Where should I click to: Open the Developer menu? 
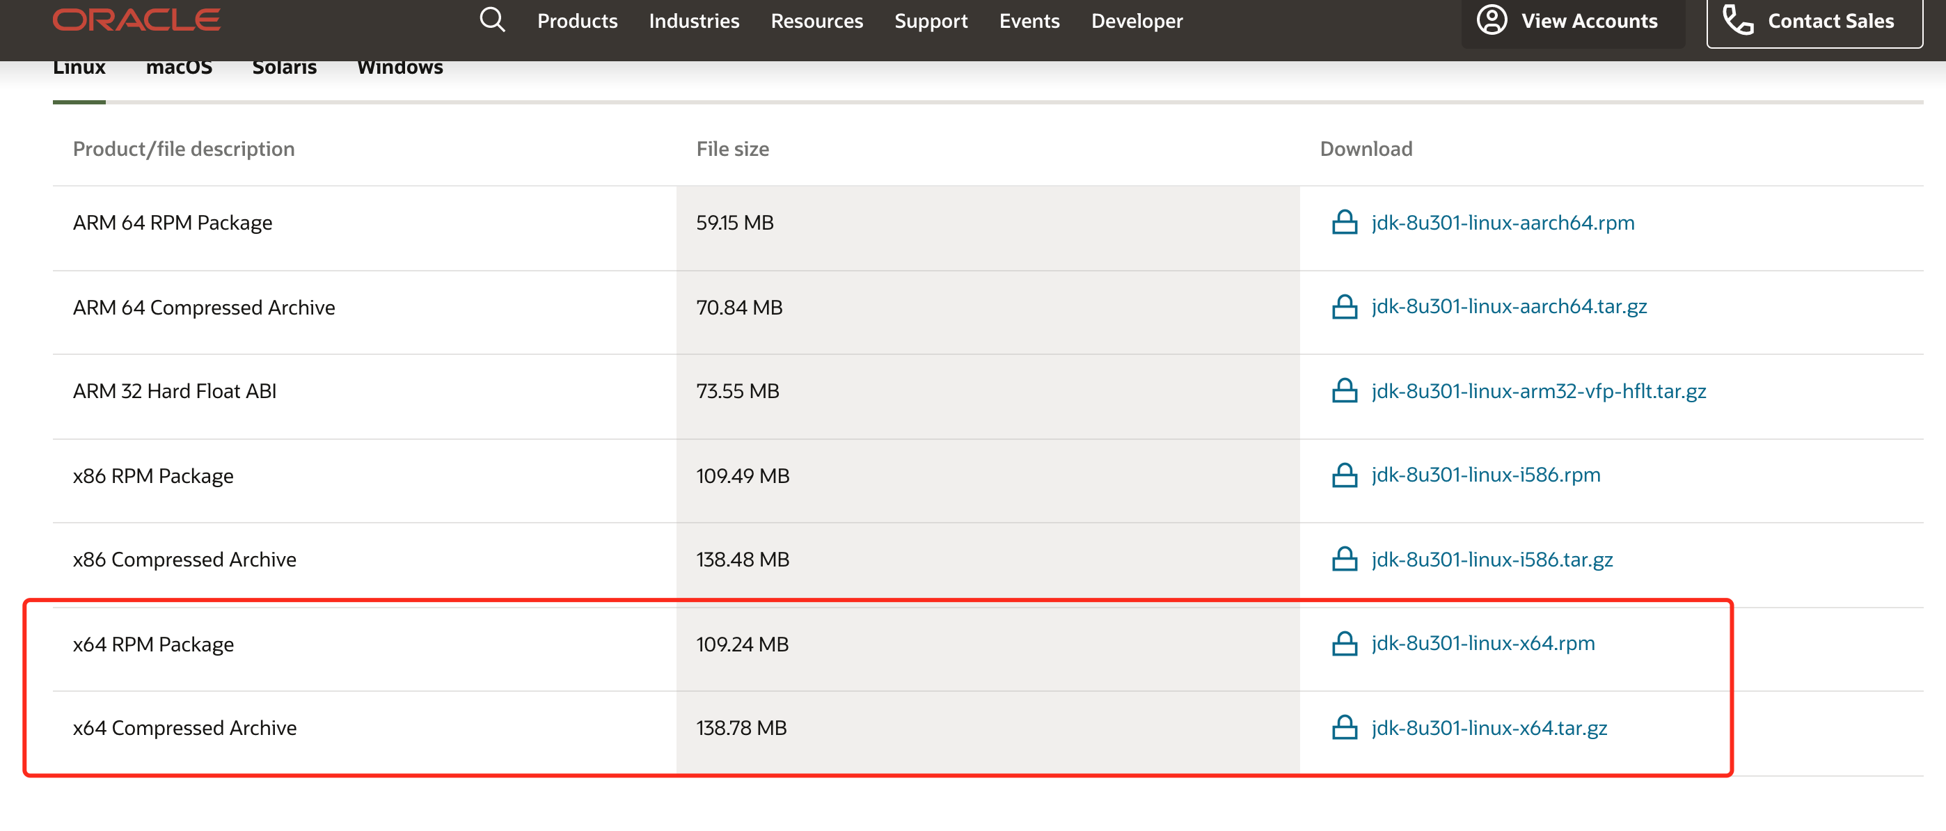[x=1137, y=21]
